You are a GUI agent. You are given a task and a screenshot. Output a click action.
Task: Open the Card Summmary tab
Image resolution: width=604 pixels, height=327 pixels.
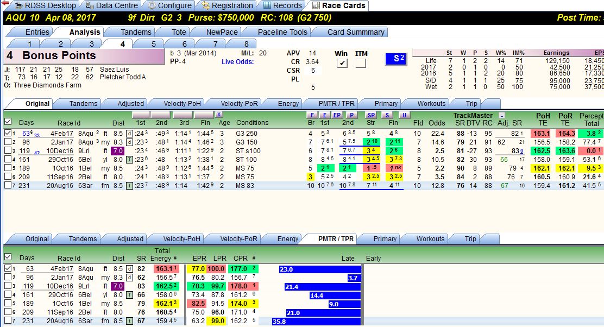click(351, 32)
